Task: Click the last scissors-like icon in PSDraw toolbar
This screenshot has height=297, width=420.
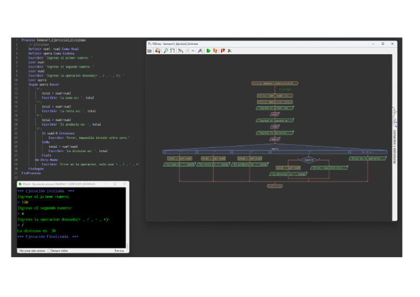Action: (x=230, y=51)
